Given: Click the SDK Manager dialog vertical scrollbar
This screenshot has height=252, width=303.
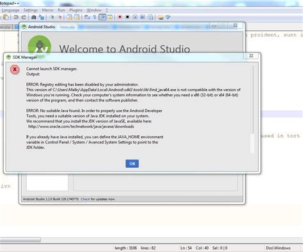Looking at the screenshot, I should tap(252, 109).
